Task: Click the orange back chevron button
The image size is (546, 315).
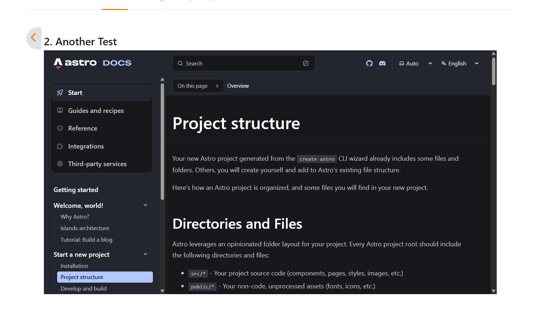Action: tap(34, 37)
